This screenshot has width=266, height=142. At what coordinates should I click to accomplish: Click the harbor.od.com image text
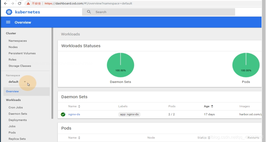(251, 114)
